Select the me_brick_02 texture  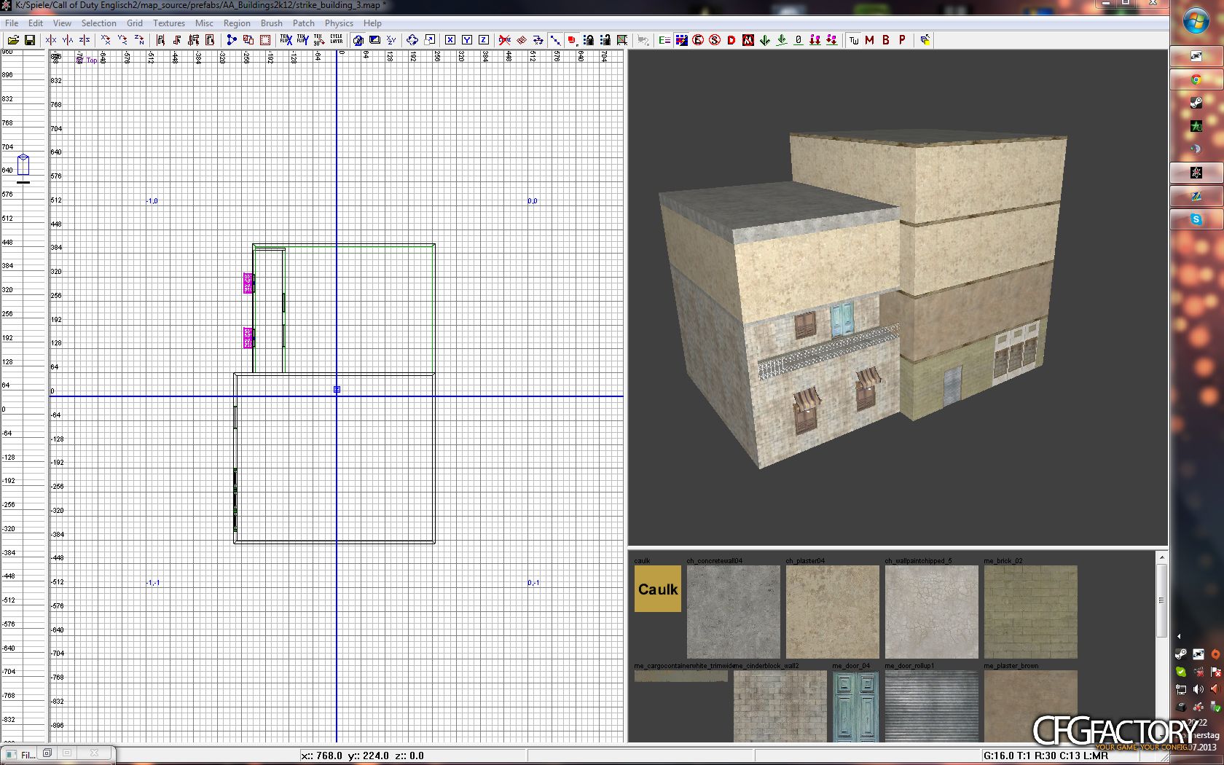(x=1031, y=612)
